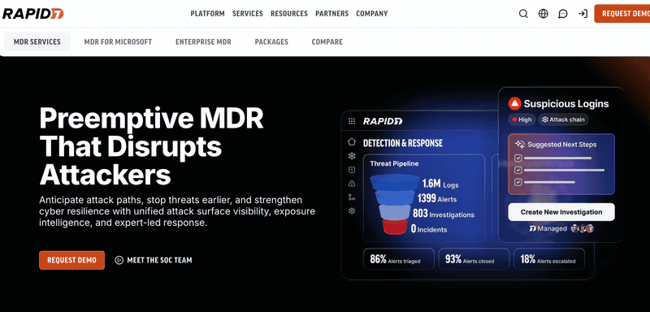This screenshot has height=312, width=650.
Task: Click the sparkle icon by Suggested Next Steps
Action: [519, 144]
